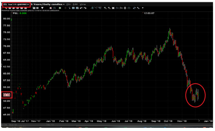
Task: Open chart settings with wrench icon
Action: pyautogui.click(x=138, y=8)
